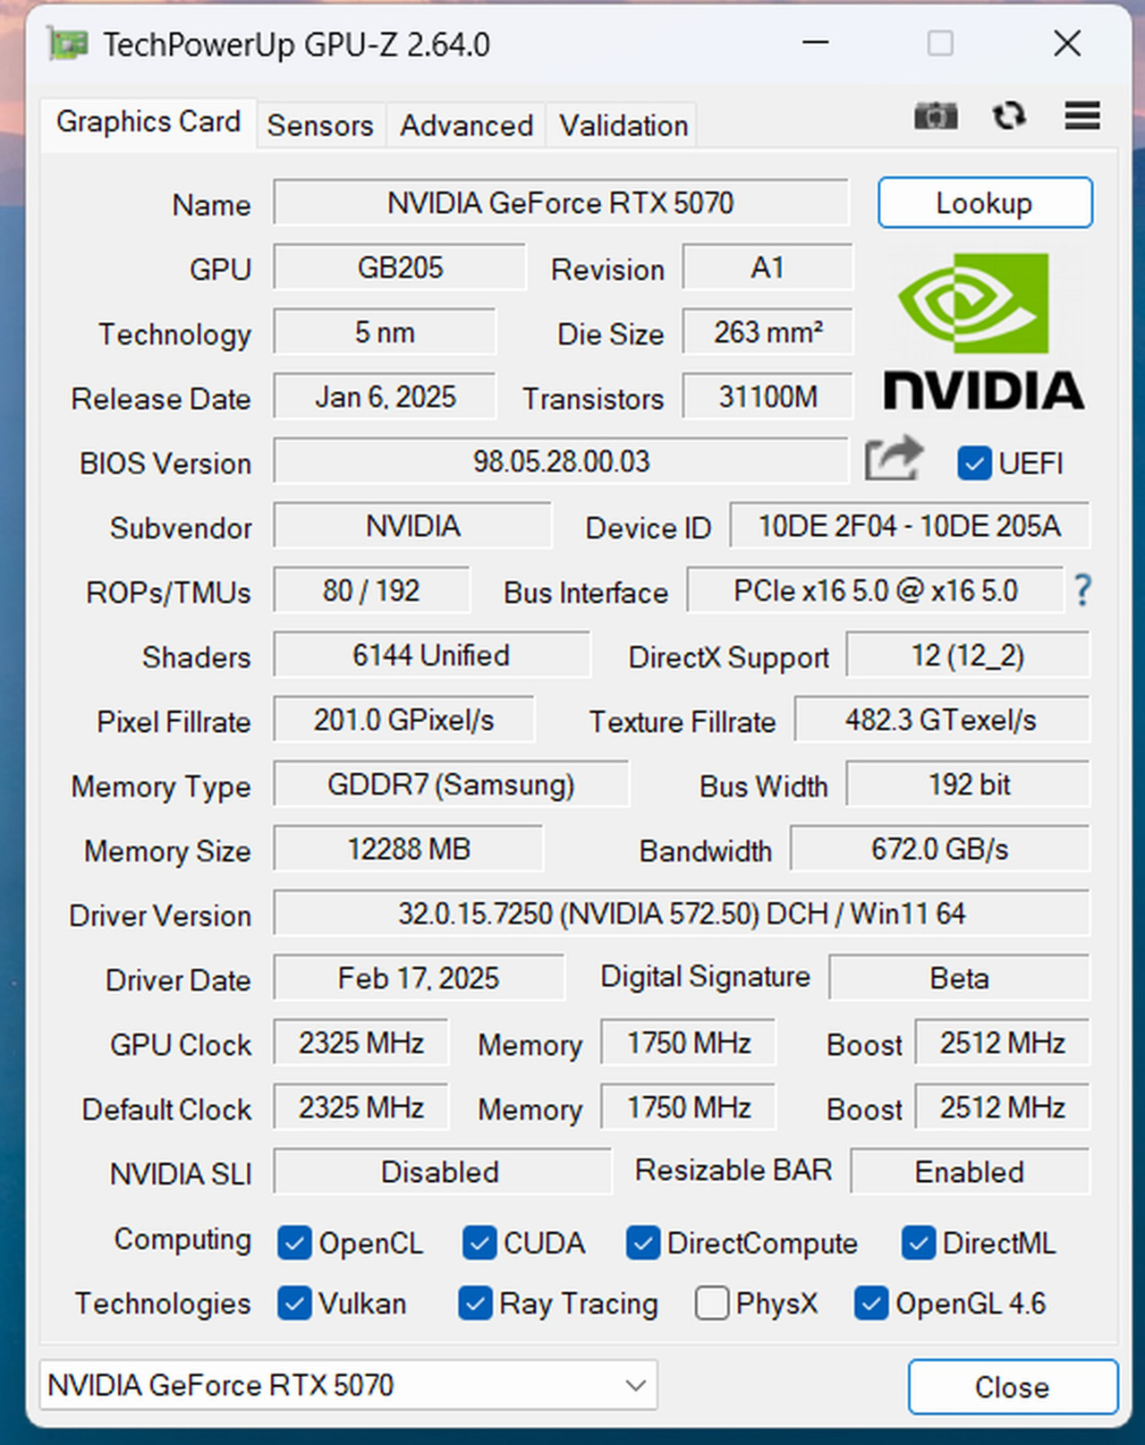Switch to the Sensors tab
The height and width of the screenshot is (1445, 1145).
[x=320, y=125]
